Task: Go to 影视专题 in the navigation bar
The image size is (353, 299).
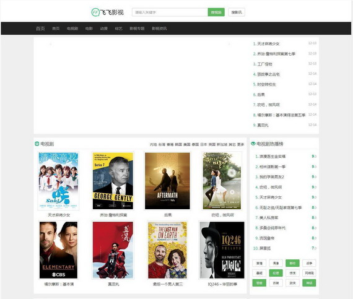Action: click(x=137, y=28)
